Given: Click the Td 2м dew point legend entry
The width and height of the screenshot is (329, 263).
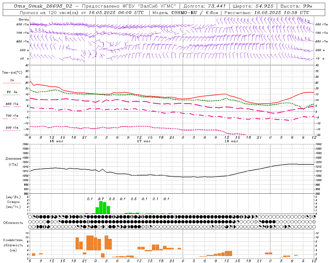Looking at the screenshot, I should point(12,92).
